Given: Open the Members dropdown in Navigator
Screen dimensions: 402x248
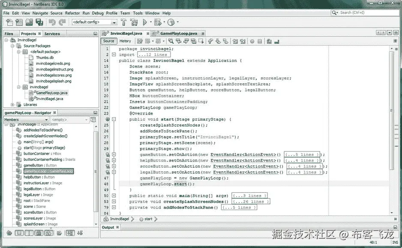Looking at the screenshot, I should tap(26, 120).
